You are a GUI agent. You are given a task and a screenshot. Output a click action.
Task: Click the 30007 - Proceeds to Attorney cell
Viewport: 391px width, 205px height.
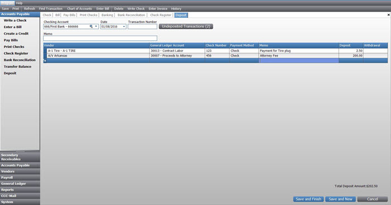(x=177, y=56)
